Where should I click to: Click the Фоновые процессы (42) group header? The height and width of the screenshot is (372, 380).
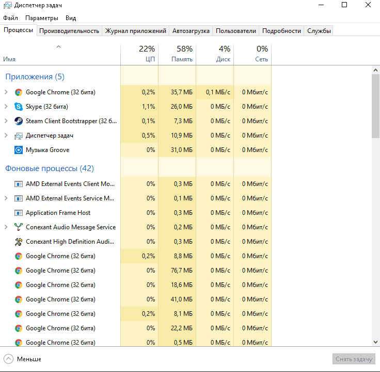(x=50, y=168)
